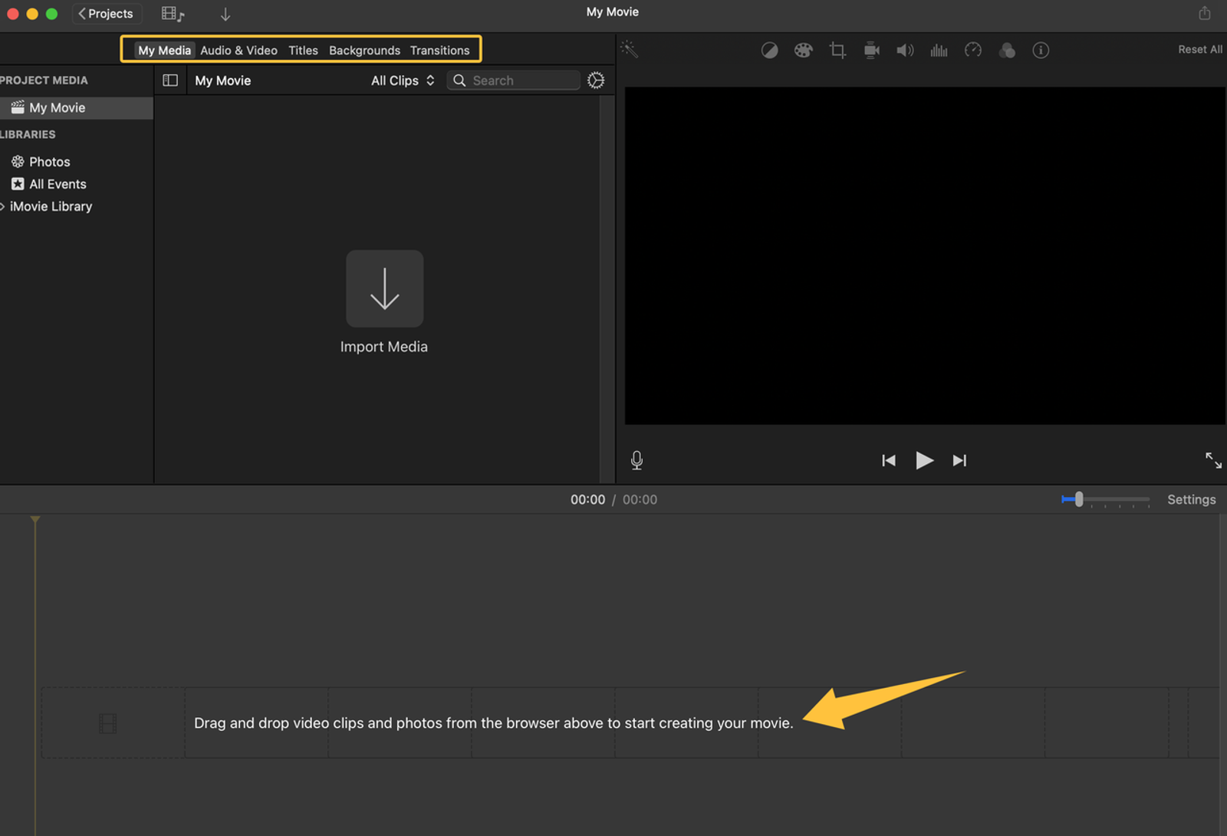This screenshot has width=1227, height=836.
Task: Open video stabilization camera icon
Action: pos(871,51)
